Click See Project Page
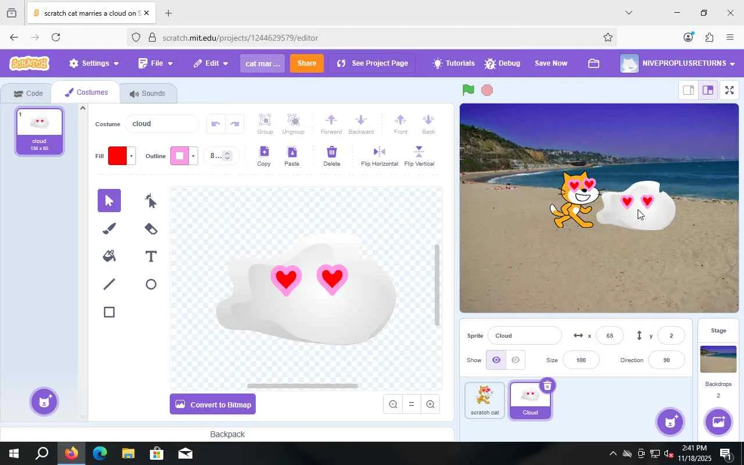Viewport: 744px width, 465px height. (x=372, y=63)
